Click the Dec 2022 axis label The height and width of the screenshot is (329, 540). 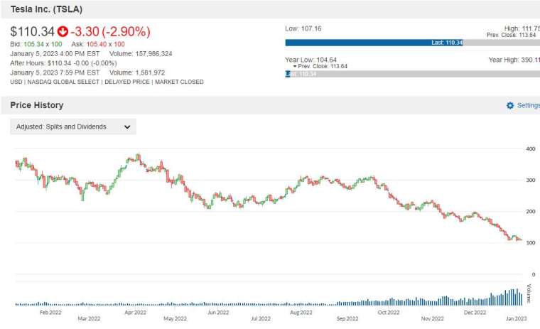click(475, 313)
